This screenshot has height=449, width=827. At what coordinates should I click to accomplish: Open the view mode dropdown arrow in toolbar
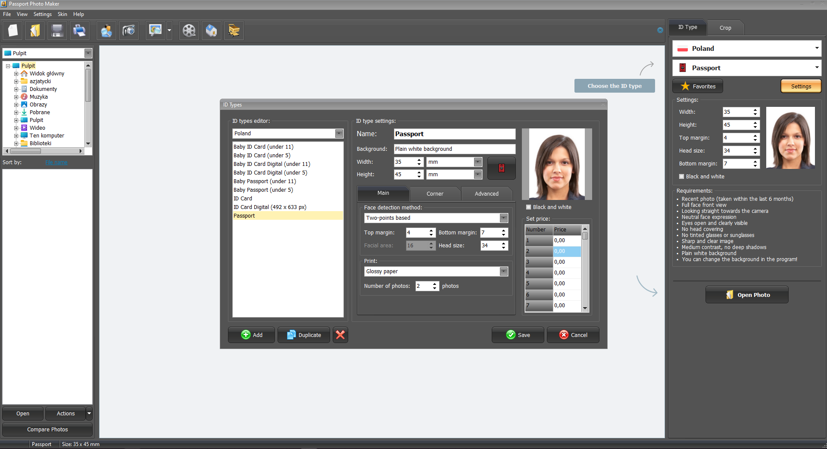pyautogui.click(x=169, y=31)
